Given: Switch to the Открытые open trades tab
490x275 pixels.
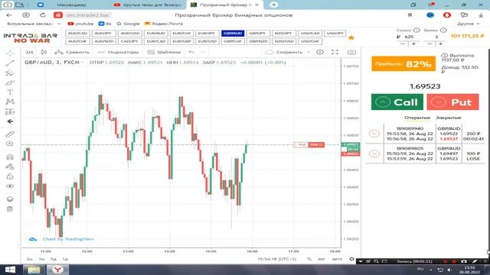Looking at the screenshot, I should (417, 118).
